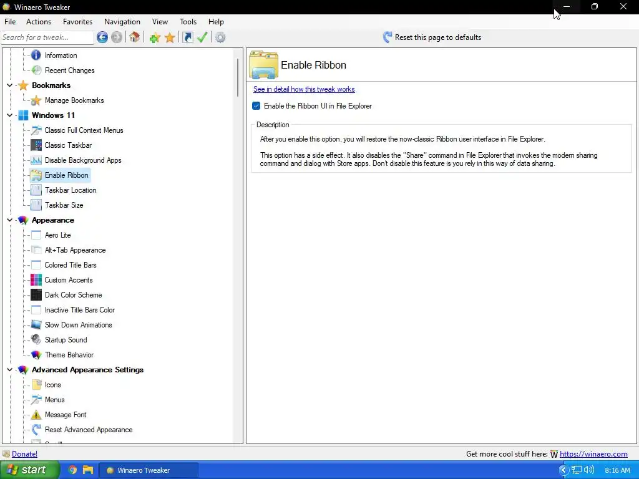The width and height of the screenshot is (639, 479).
Task: Click the Disable Background Apps icon
Action: pos(36,160)
